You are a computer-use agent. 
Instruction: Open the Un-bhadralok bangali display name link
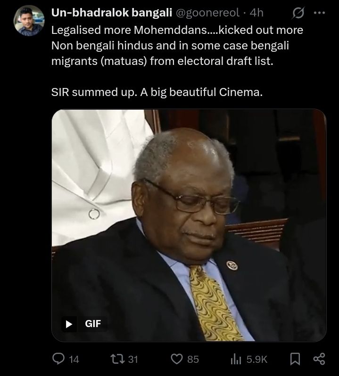(111, 13)
